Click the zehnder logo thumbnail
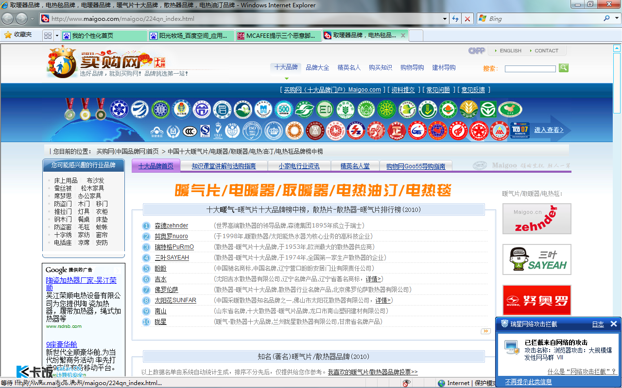The image size is (622, 388). pyautogui.click(x=537, y=219)
